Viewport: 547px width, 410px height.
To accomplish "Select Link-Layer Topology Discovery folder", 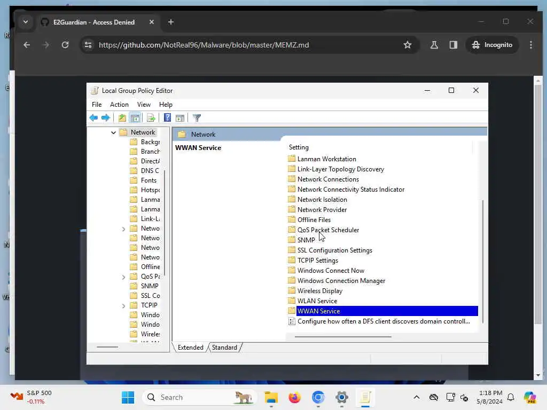I will tap(340, 169).
